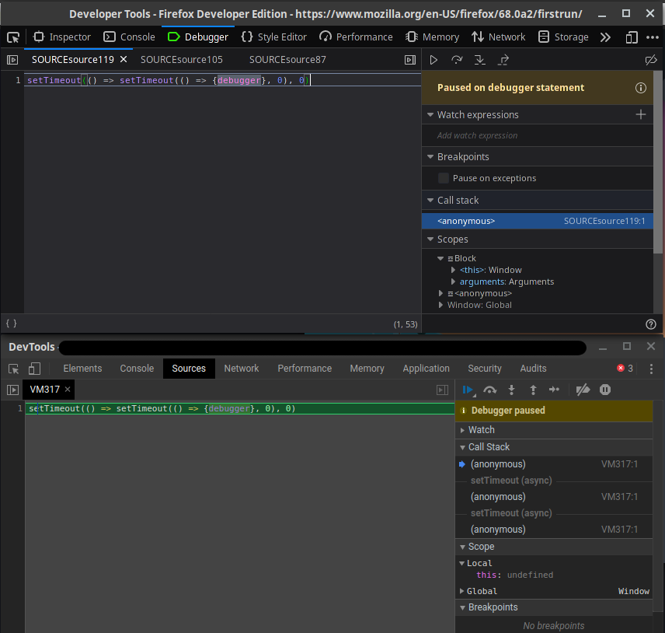This screenshot has height=633, width=665.
Task: Enable Pause on exceptions checkbox
Action: (444, 178)
